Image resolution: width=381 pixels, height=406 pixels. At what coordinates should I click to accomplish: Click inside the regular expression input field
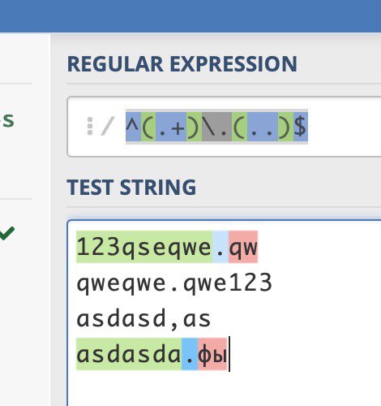pos(224,127)
